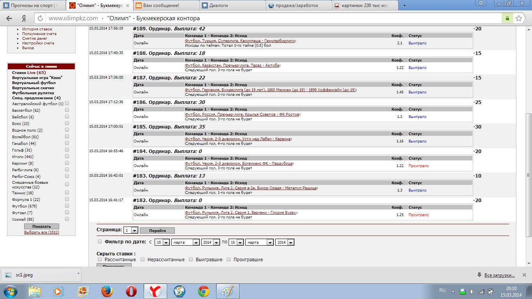The image size is (532, 299).
Task: Open the Yandex home 'Я' button
Action: 24,18
